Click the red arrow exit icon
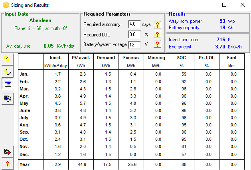This screenshot has width=251, height=170. click(8, 151)
